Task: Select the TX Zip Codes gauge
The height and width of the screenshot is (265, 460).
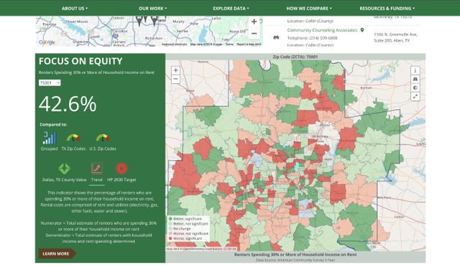Action: point(73,138)
